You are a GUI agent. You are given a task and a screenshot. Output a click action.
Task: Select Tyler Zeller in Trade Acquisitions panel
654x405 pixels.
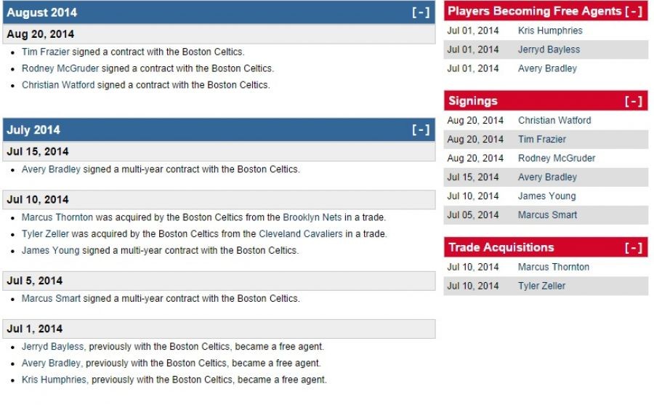pos(541,286)
